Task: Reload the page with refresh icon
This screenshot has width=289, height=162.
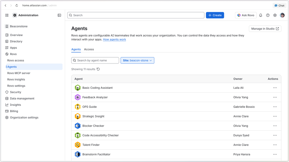Action: click(x=17, y=5)
